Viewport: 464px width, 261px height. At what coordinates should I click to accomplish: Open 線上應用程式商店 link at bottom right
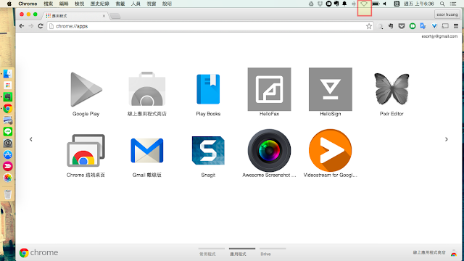click(x=429, y=252)
